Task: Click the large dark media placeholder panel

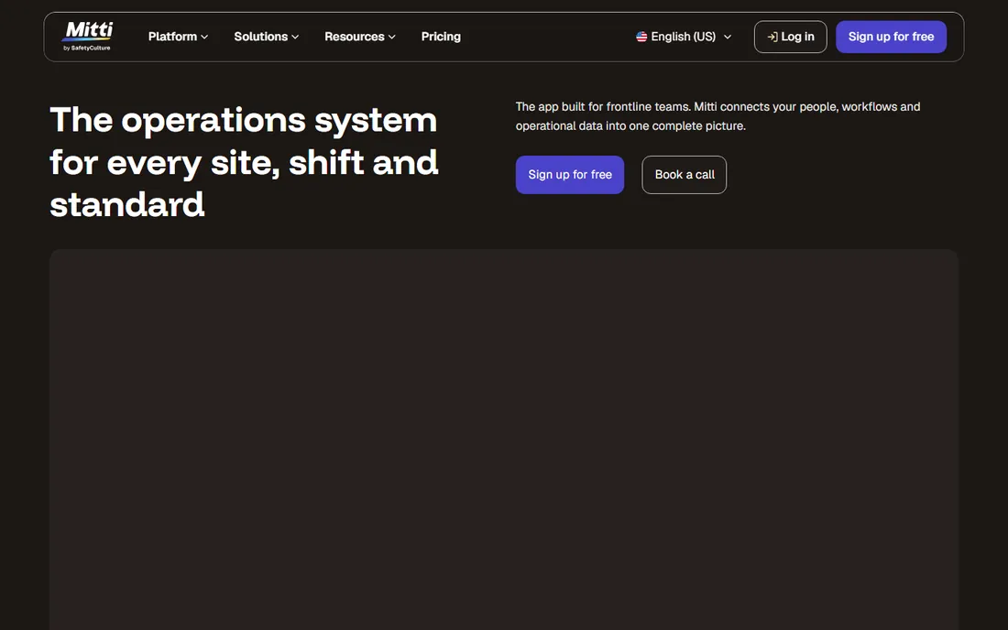Action: click(x=504, y=440)
